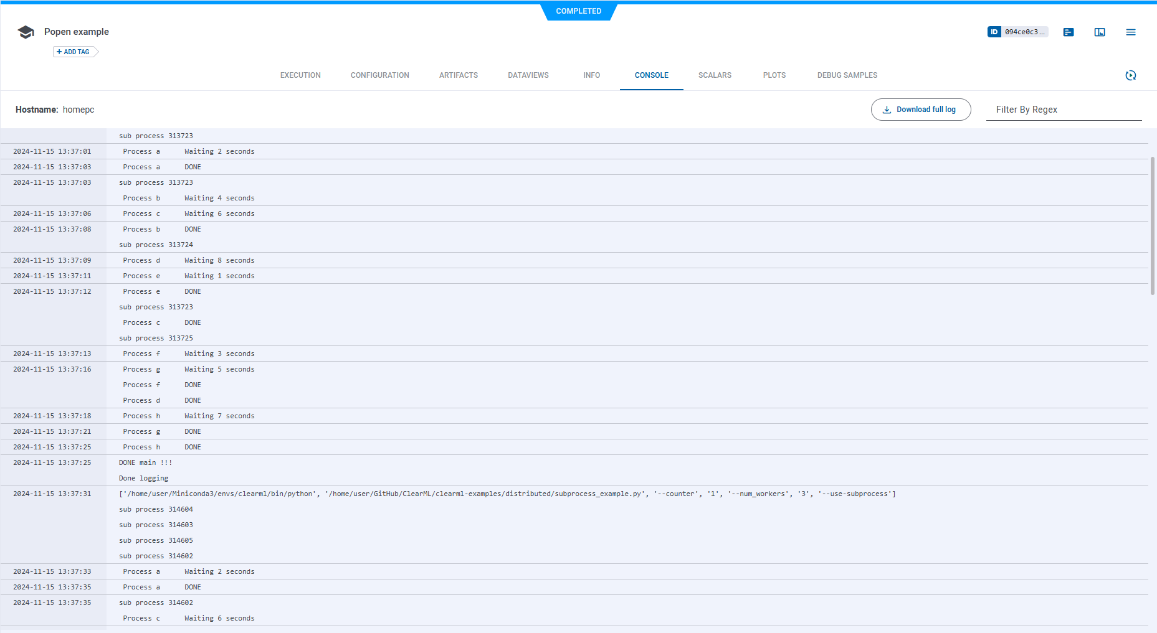Open the CONFIGURATION tab
1157x633 pixels.
pyautogui.click(x=379, y=75)
